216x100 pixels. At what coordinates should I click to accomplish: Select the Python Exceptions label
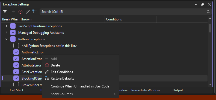32,39
